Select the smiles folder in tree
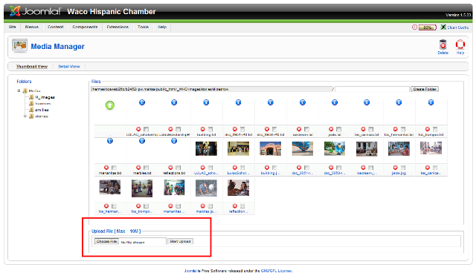Screen dimensions: 476x273 point(42,110)
